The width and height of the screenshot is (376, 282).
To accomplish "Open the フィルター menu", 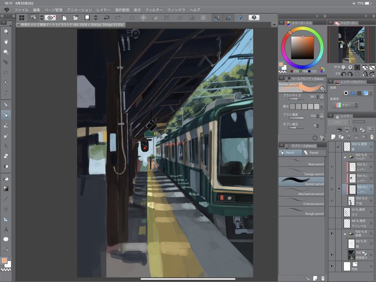I will coord(154,10).
